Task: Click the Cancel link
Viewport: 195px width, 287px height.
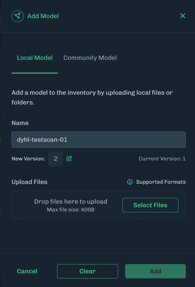Action: 27,271
